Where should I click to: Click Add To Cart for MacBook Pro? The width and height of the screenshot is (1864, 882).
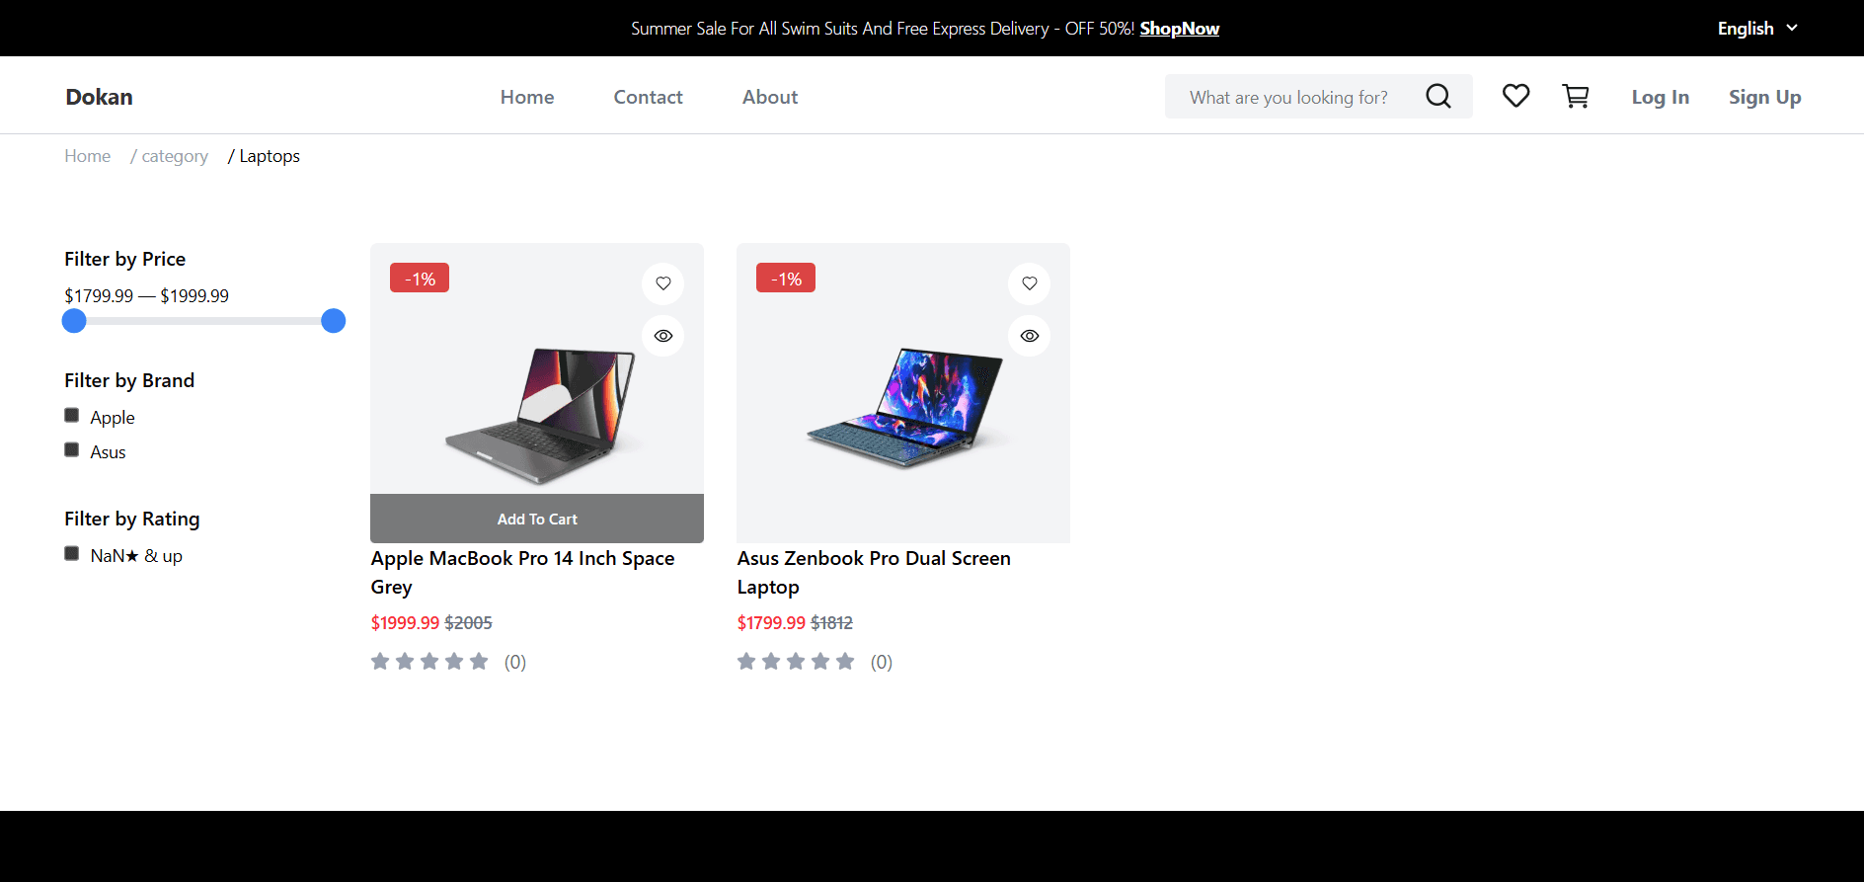coord(536,519)
